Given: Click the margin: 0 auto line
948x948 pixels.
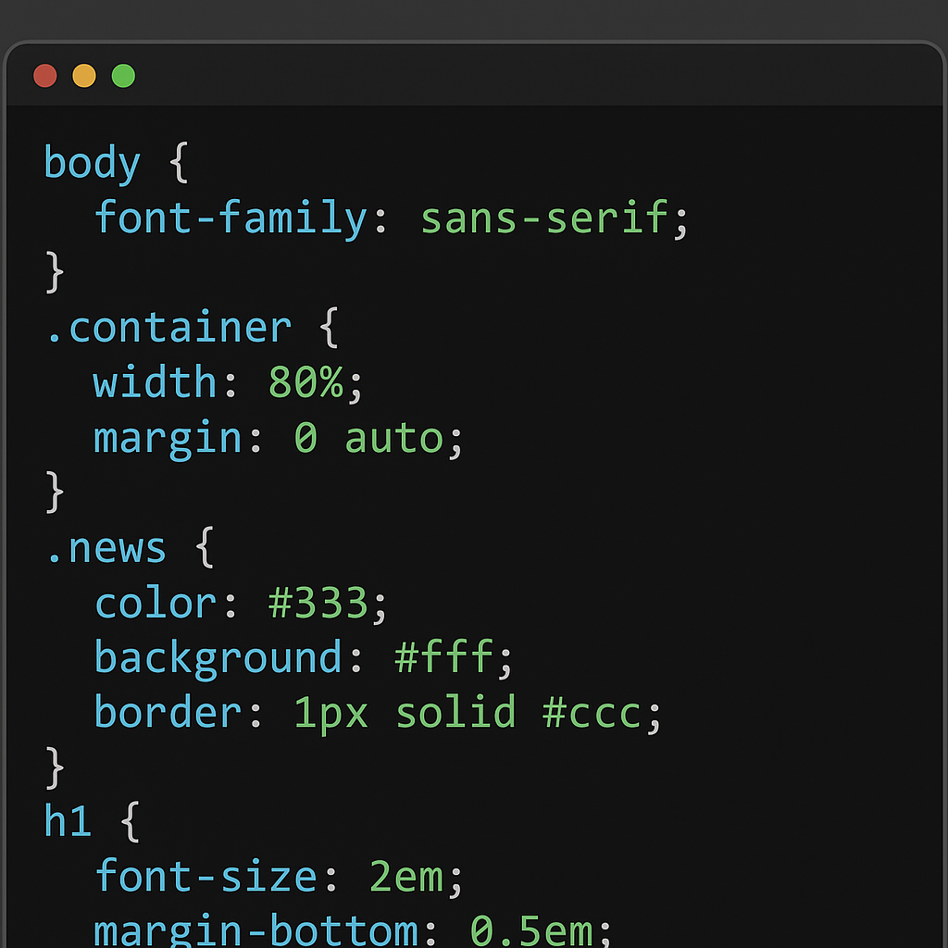Looking at the screenshot, I should [x=278, y=437].
